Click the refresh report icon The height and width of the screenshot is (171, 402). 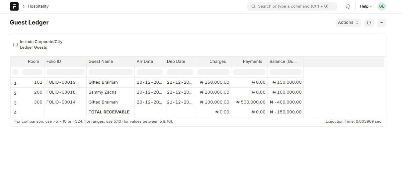point(369,22)
